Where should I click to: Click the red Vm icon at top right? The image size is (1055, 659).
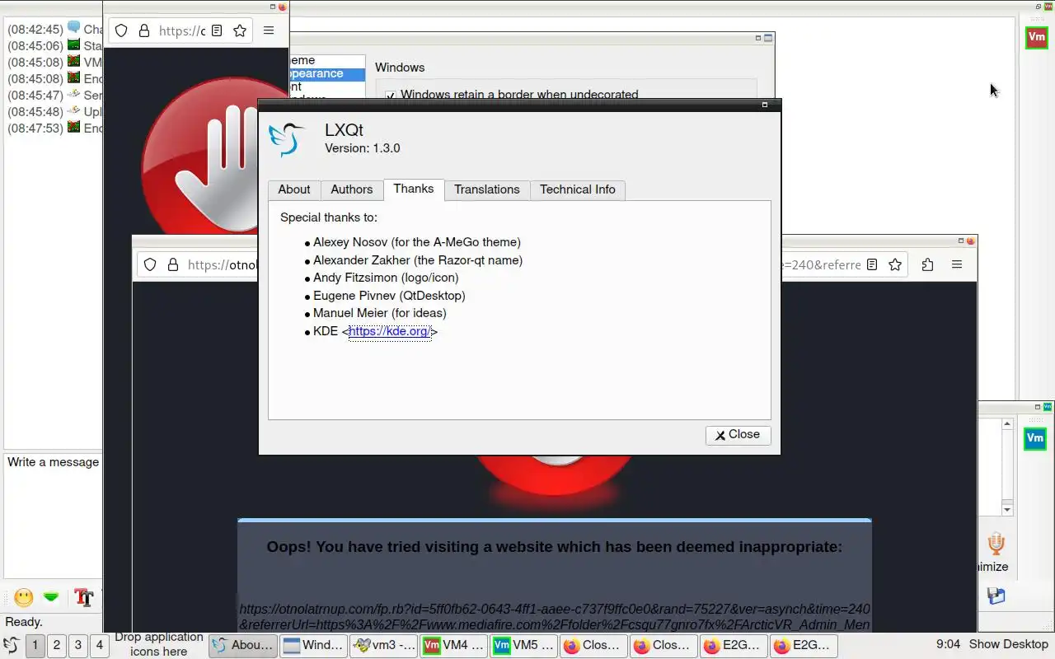tap(1036, 37)
